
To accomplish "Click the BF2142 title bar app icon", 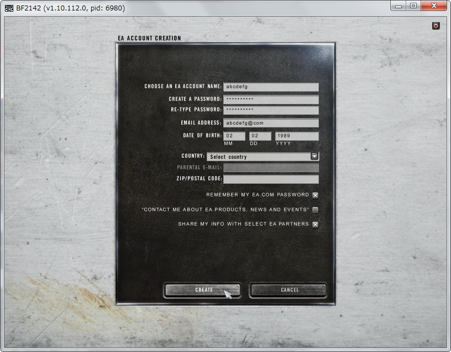I will pos(9,8).
